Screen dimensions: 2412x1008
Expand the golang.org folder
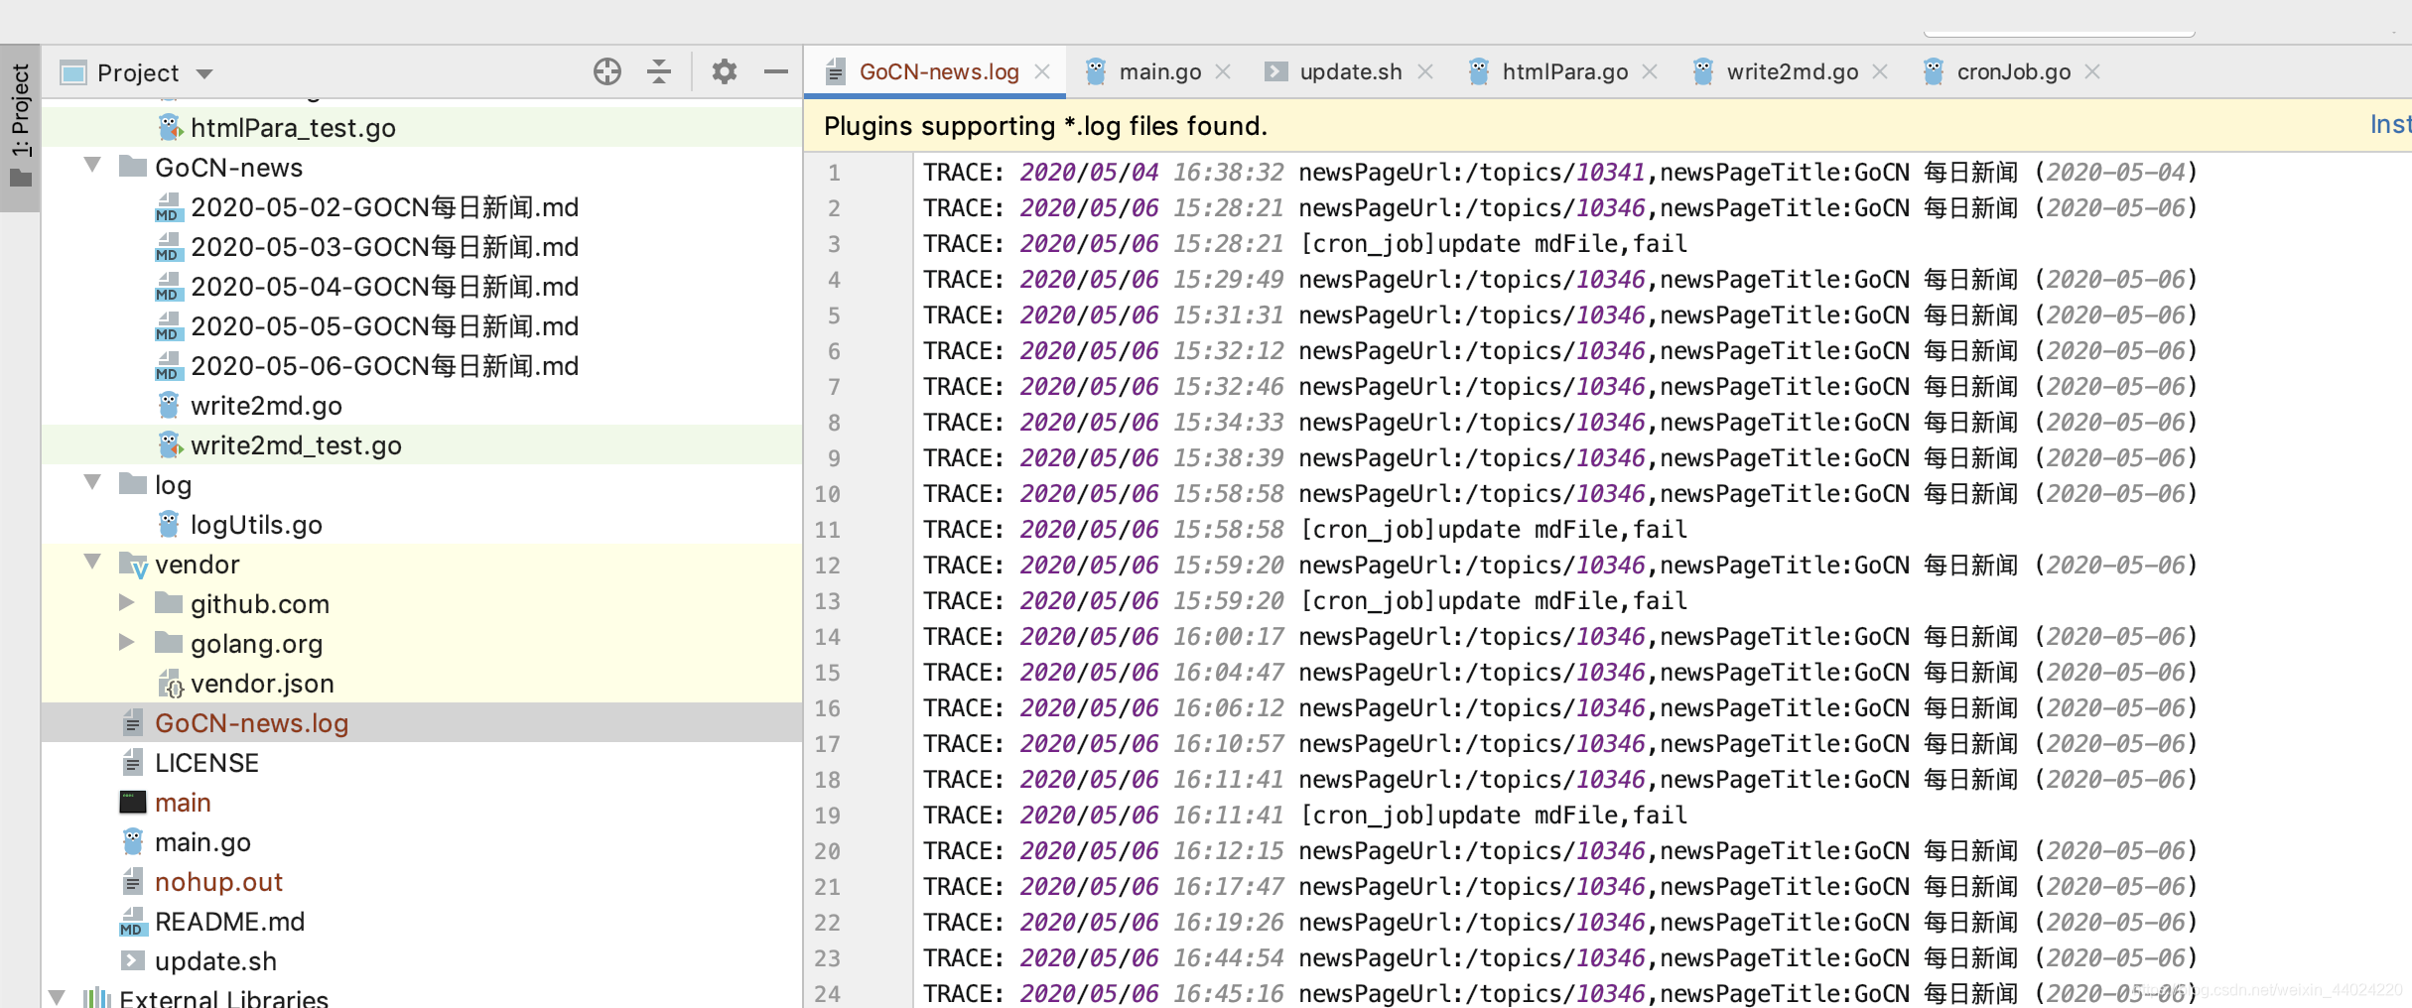click(126, 641)
